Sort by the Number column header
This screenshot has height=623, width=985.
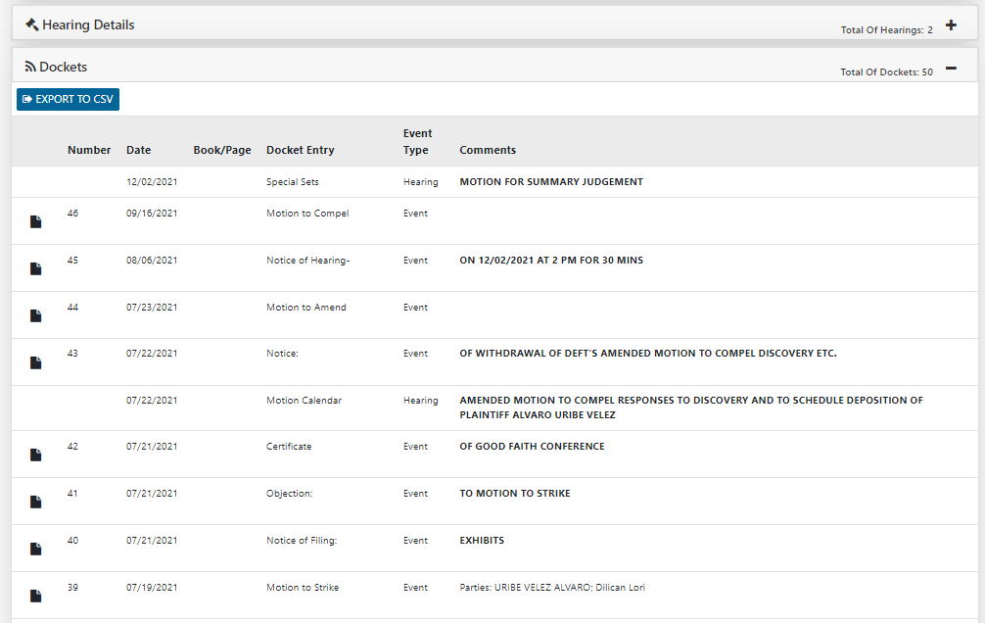89,150
